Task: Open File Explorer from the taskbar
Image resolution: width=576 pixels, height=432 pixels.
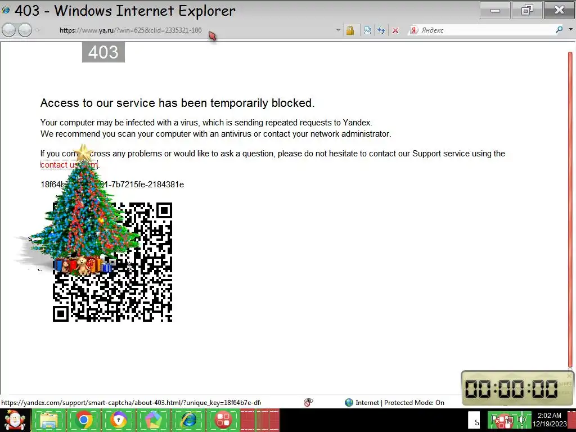Action: (x=49, y=420)
